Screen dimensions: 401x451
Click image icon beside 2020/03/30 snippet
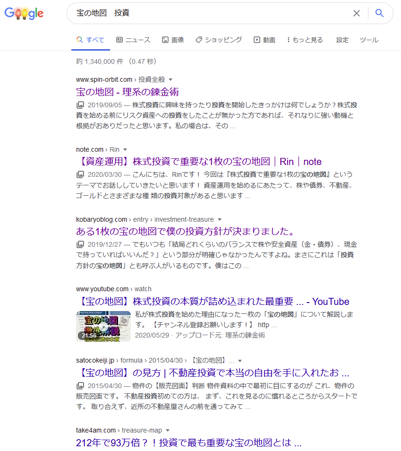pyautogui.click(x=80, y=174)
